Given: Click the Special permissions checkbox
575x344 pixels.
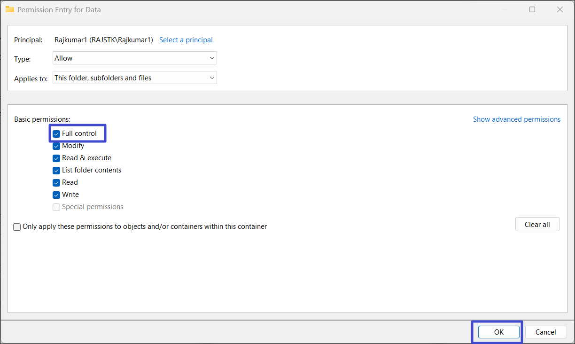Looking at the screenshot, I should [56, 207].
